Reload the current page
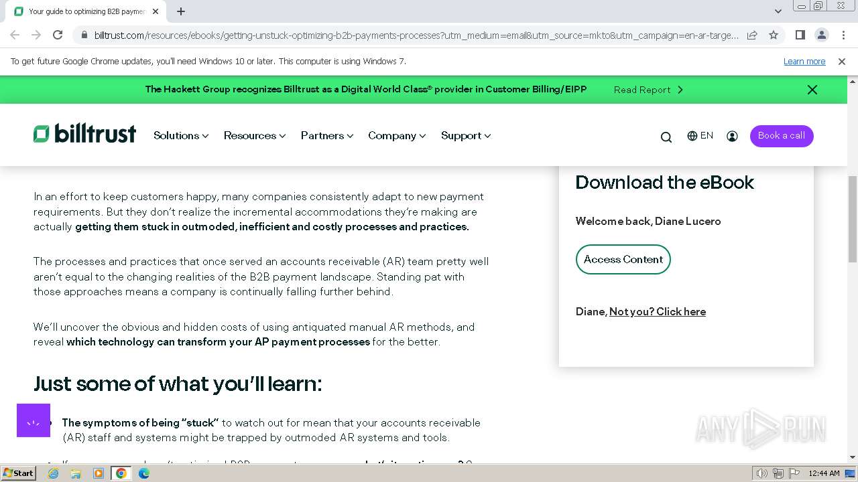Viewport: 858px width, 482px height. [x=58, y=35]
